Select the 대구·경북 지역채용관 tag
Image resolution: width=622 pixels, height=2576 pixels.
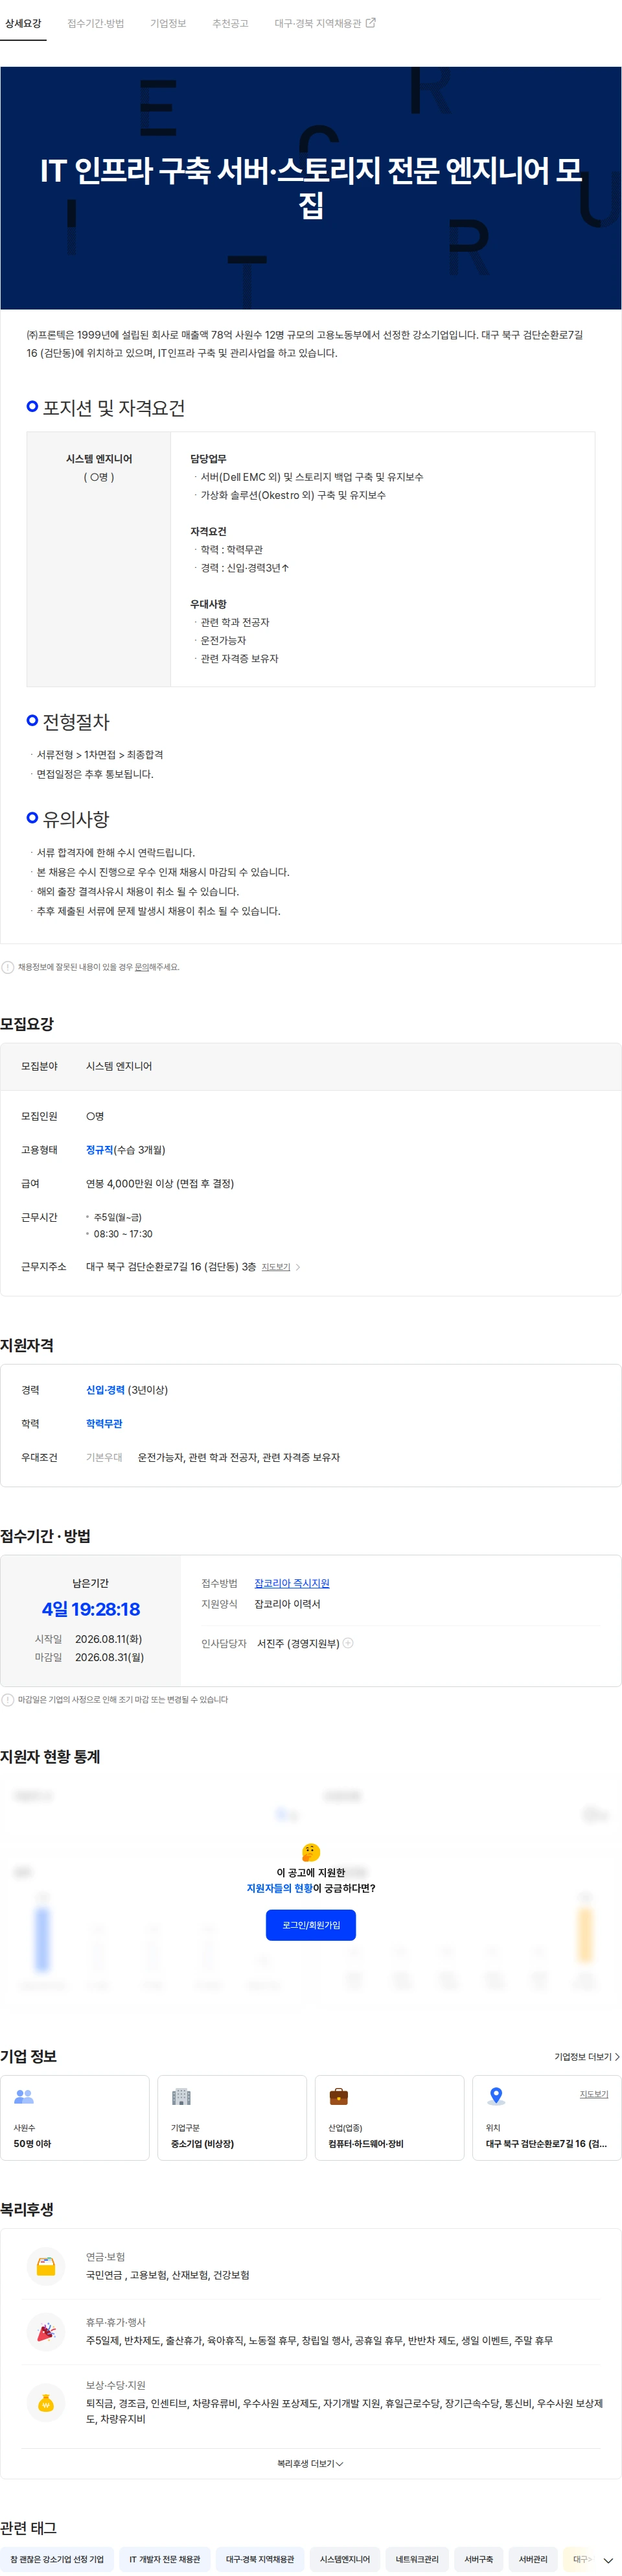(260, 2559)
